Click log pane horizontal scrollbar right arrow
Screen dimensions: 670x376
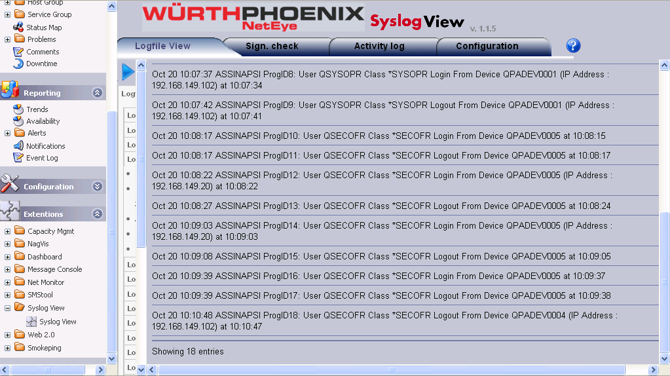click(653, 369)
